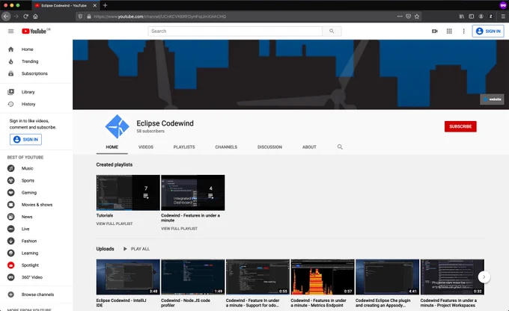Viewport: 509px width, 311px height.
Task: Open the Live channel icon
Action: (11, 229)
